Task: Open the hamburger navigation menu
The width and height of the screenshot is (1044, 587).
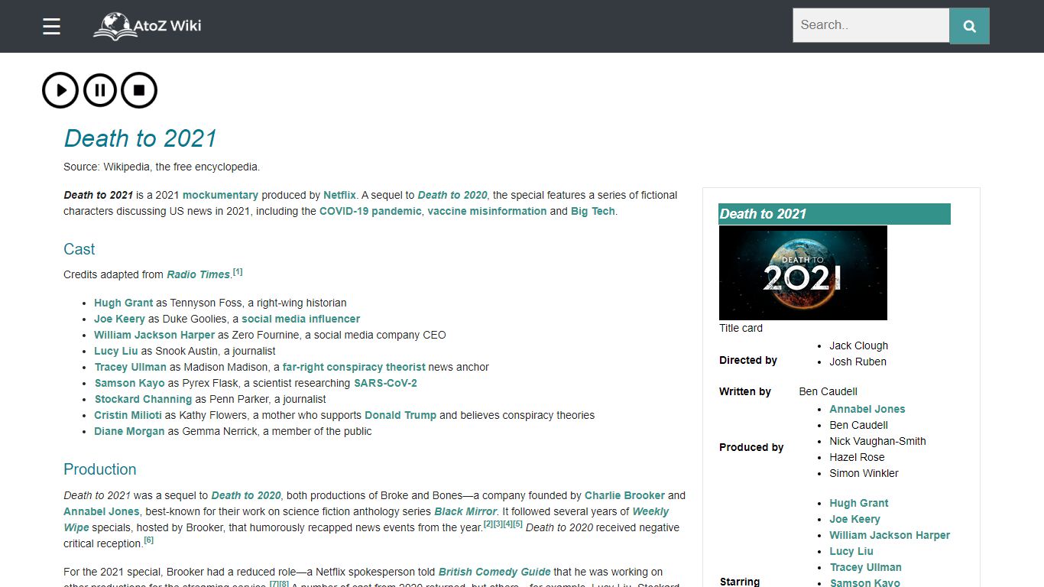Action: click(x=51, y=27)
